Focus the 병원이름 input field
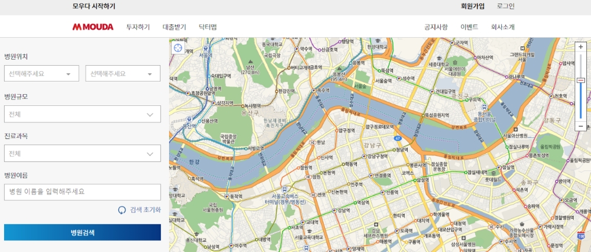Screen dimensions: 591x252 82,192
